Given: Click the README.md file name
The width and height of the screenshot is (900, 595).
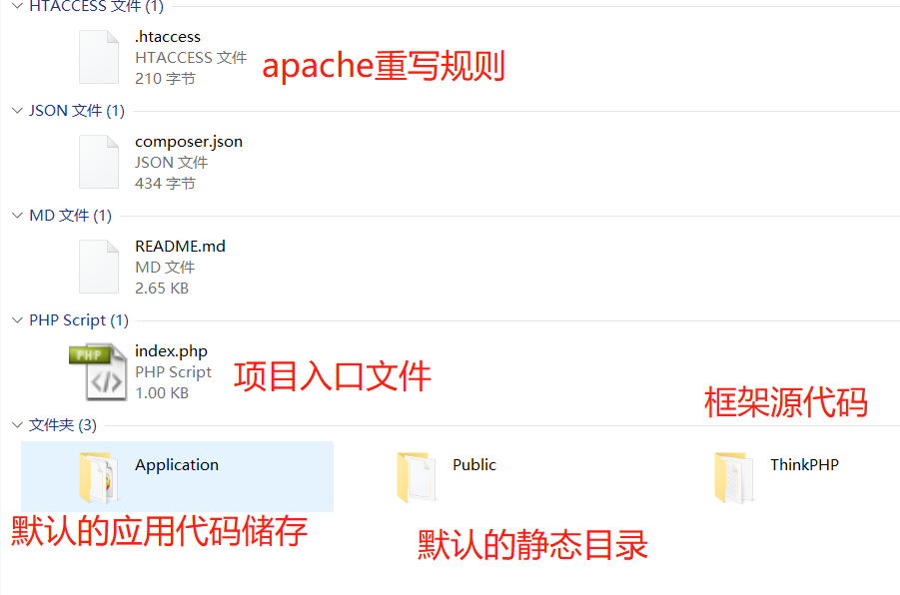Looking at the screenshot, I should [x=180, y=247].
